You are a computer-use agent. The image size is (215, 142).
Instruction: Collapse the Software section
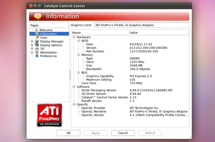pos(74,87)
